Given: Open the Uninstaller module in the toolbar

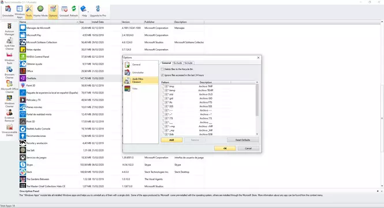Looking at the screenshot, I should pos(8,12).
